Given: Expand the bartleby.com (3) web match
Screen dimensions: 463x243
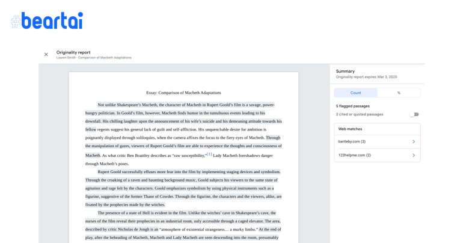Looking at the screenshot, I should click(355, 141).
